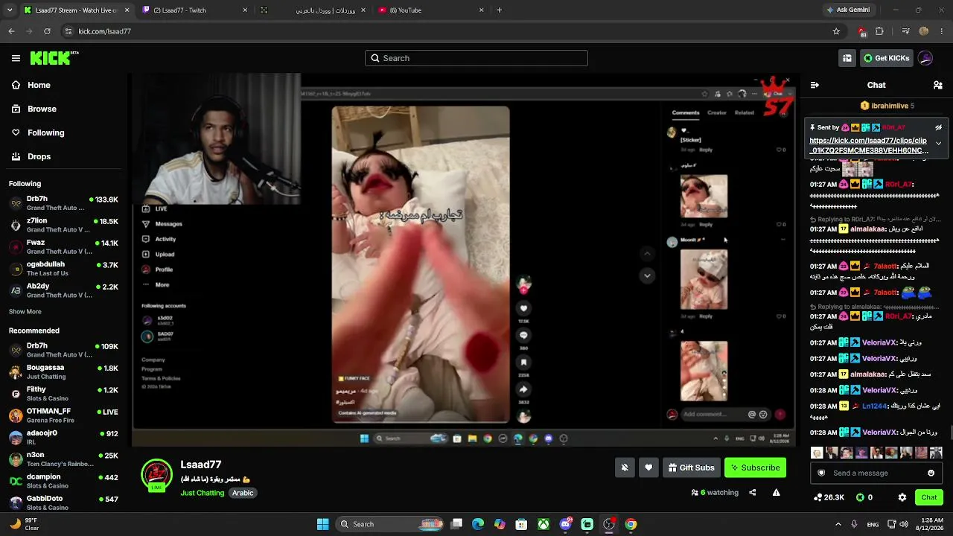Viewport: 953px width, 536px height.
Task: Click Get KICKs button
Action: [x=885, y=58]
